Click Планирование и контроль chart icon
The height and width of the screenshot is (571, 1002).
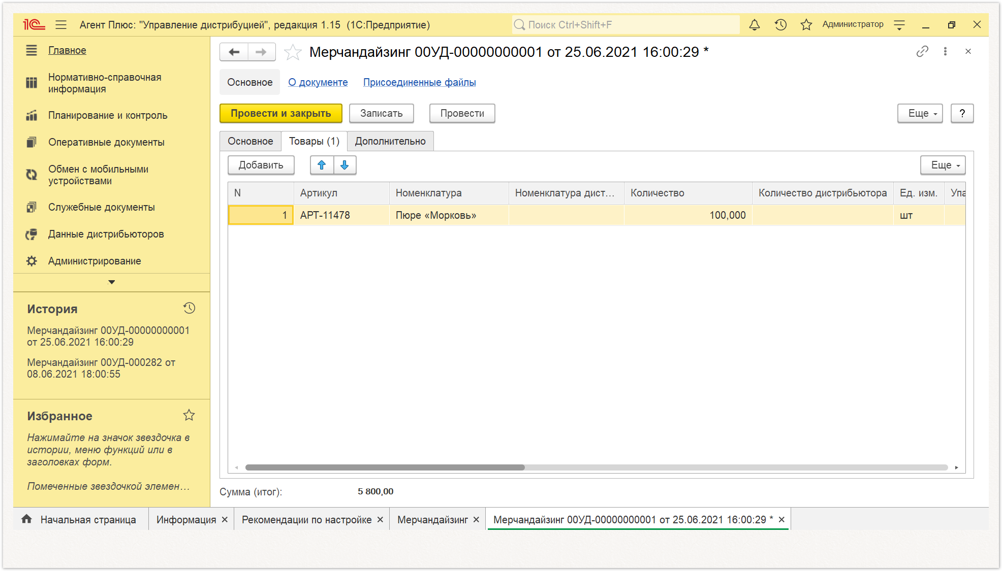point(32,115)
